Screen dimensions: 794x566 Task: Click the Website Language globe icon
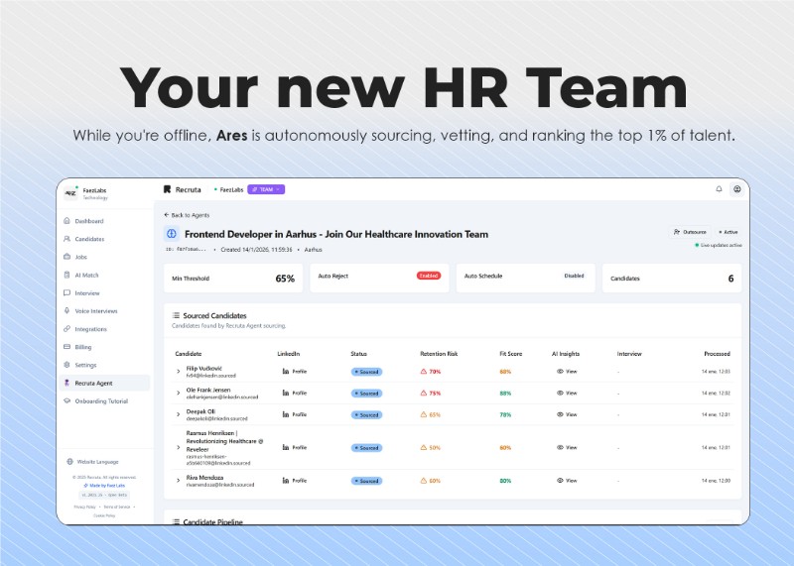pos(69,461)
